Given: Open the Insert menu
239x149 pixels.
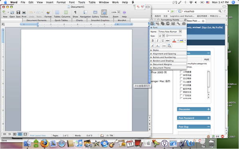Looking at the screenshot, I should tap(50, 2).
